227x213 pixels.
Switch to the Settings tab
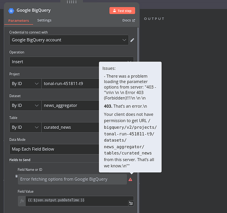pyautogui.click(x=44, y=20)
